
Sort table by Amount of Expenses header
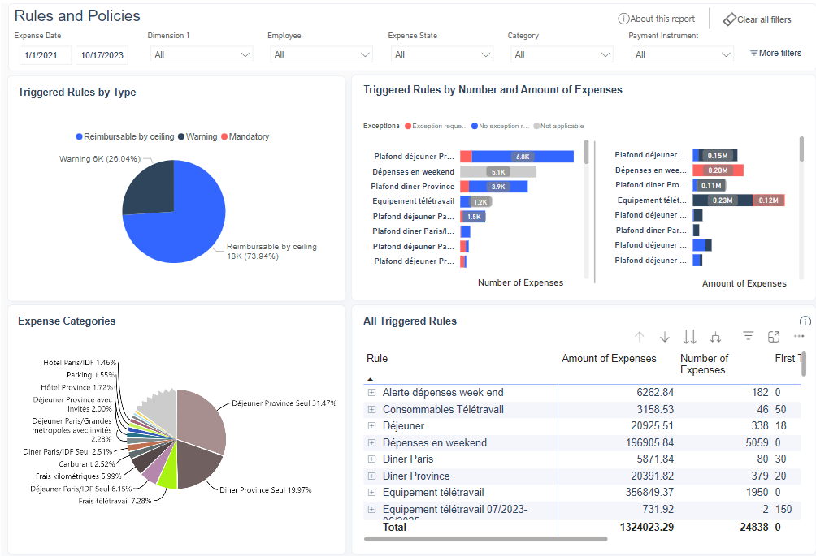click(609, 358)
